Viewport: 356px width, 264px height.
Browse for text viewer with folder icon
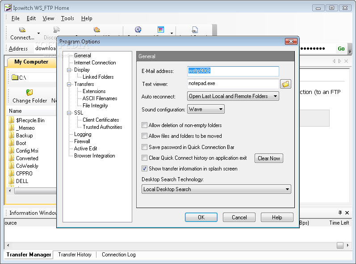[285, 84]
